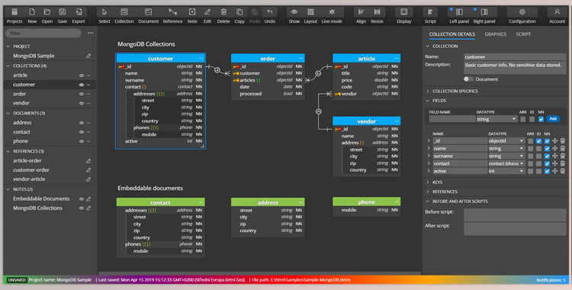Image resolution: width=572 pixels, height=290 pixels.
Task: Save the project via toolbar
Action: point(63,16)
